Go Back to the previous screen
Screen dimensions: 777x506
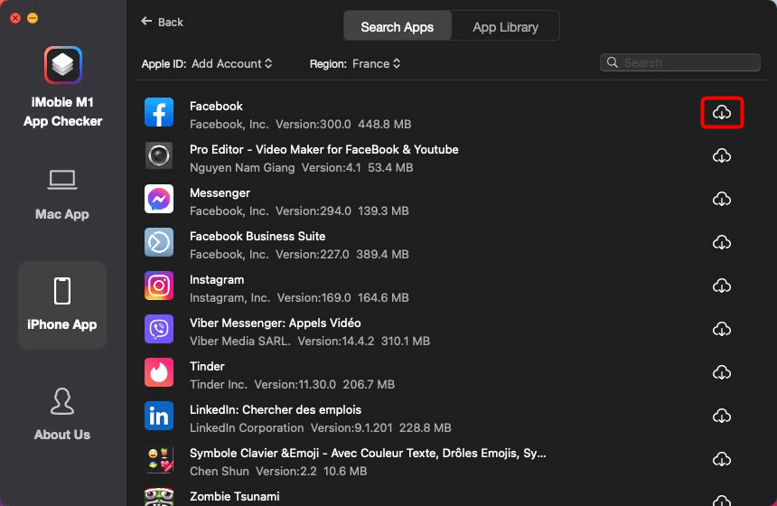point(162,22)
